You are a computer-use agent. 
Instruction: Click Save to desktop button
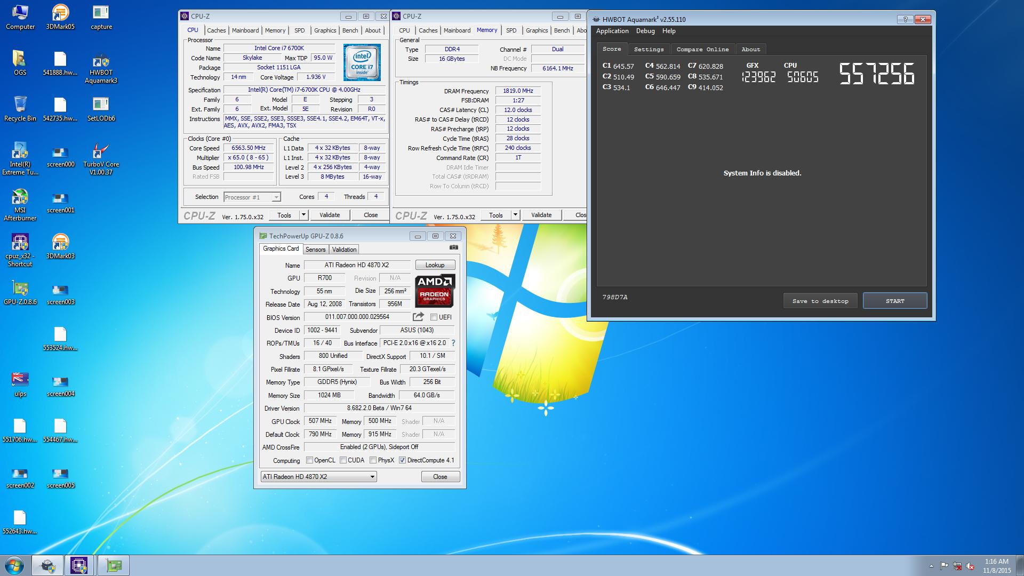tap(820, 301)
